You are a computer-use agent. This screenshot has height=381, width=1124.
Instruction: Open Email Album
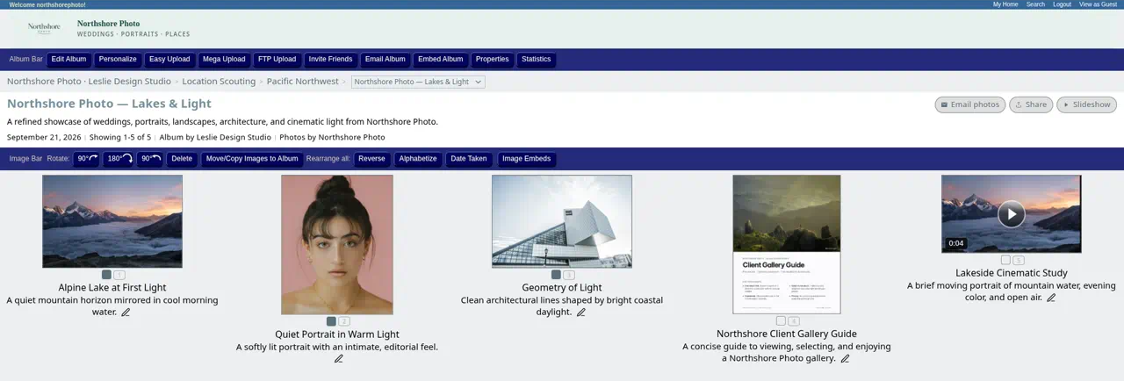coord(385,60)
